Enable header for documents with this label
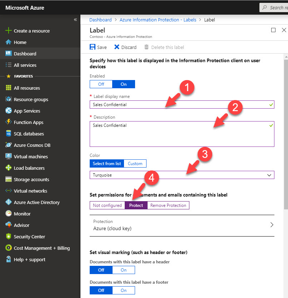Image resolution: width=288 pixels, height=298 pixels. pyautogui.click(x=123, y=270)
